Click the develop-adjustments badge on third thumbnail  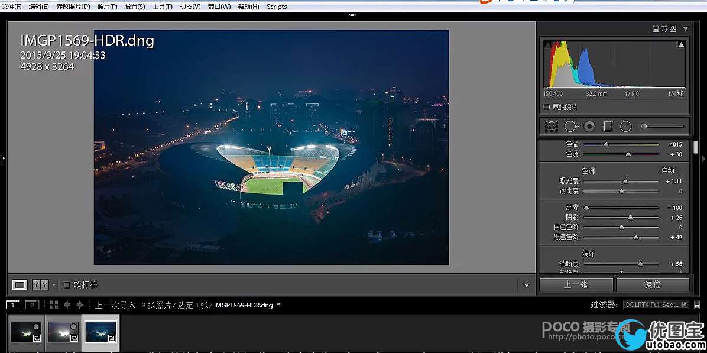[x=112, y=338]
